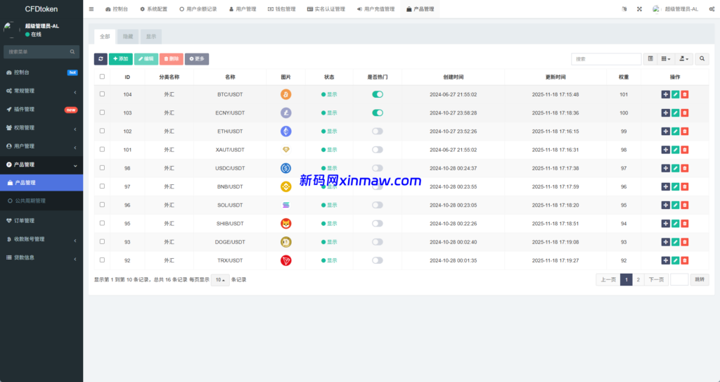Click the table 搜索 search field

[606, 59]
